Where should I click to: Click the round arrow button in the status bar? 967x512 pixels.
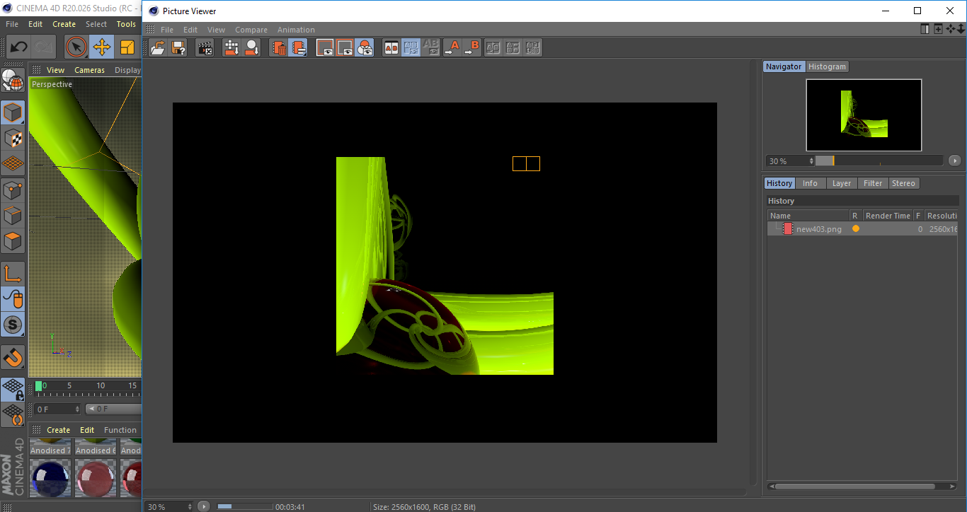coord(204,506)
